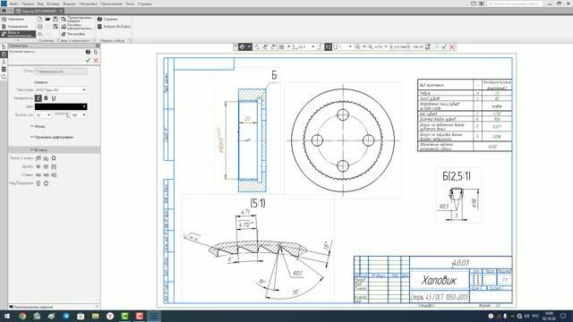
Task: Open the black text color picker
Action: click(61, 106)
